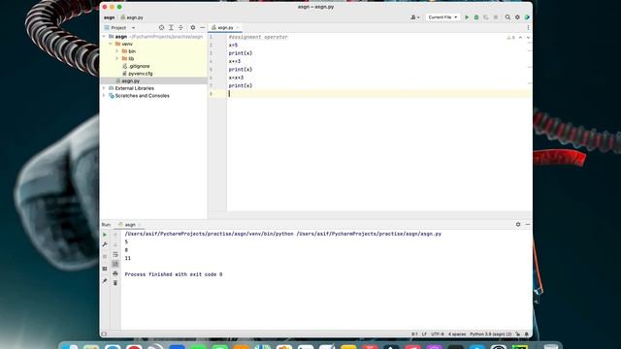Run the current file with green play button
The width and height of the screenshot is (621, 349).
coord(467,17)
